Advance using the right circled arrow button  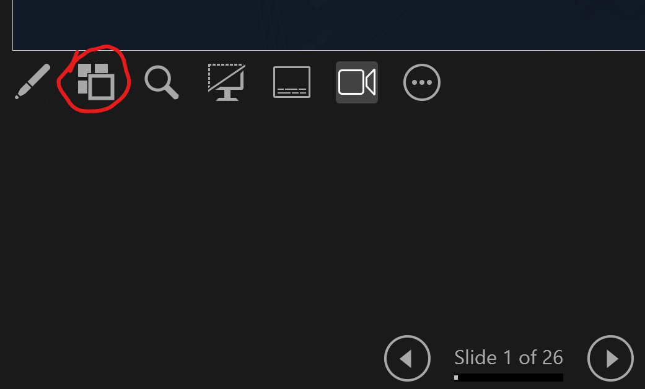tap(610, 358)
